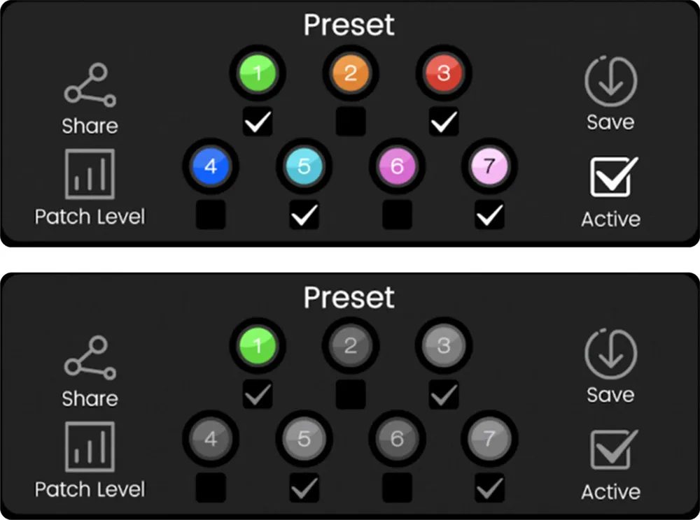Select the red preset 3 button

click(443, 73)
